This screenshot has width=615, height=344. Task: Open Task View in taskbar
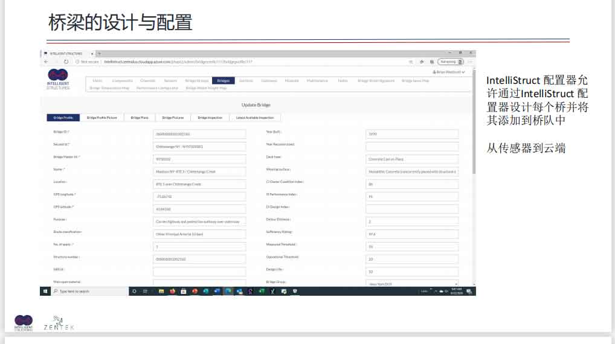[145, 291]
